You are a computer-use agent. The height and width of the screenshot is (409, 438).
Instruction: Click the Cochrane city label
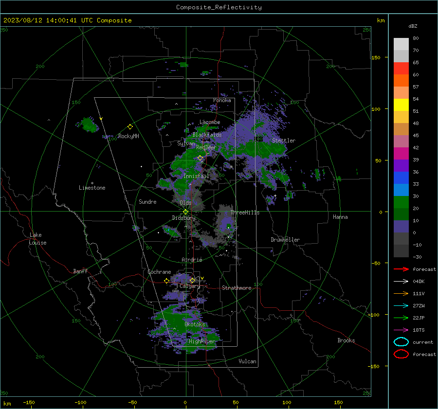pos(159,272)
